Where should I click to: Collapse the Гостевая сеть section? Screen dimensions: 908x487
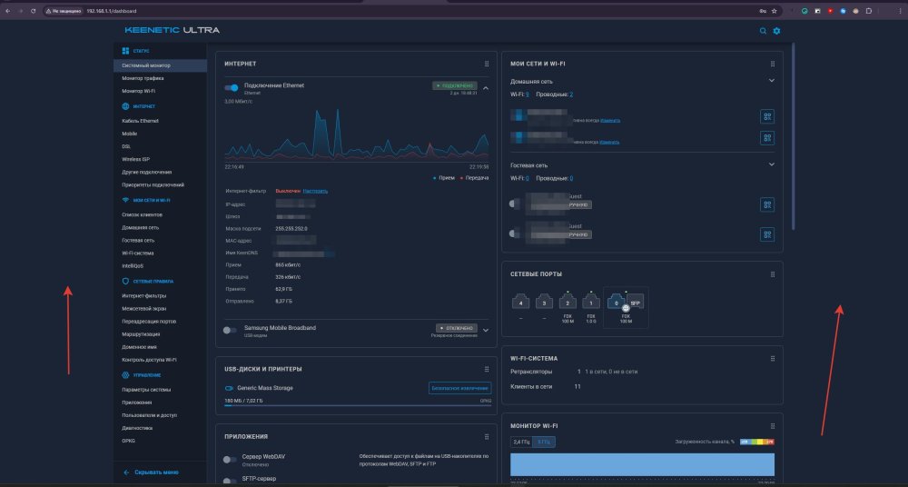771,164
